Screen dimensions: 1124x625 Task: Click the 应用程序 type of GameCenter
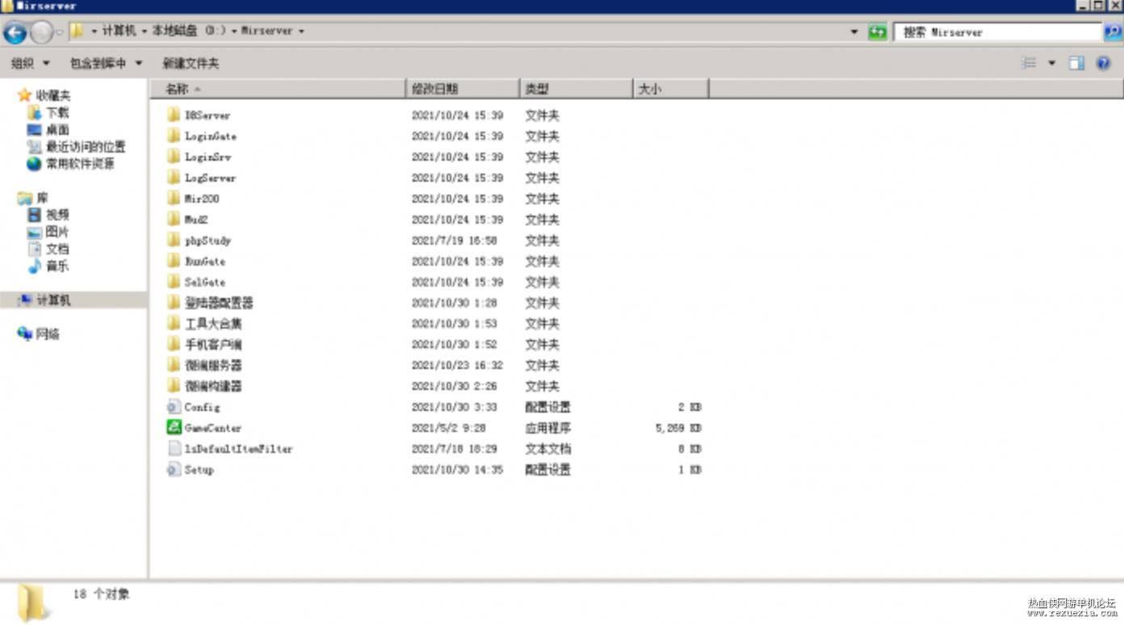tap(547, 428)
